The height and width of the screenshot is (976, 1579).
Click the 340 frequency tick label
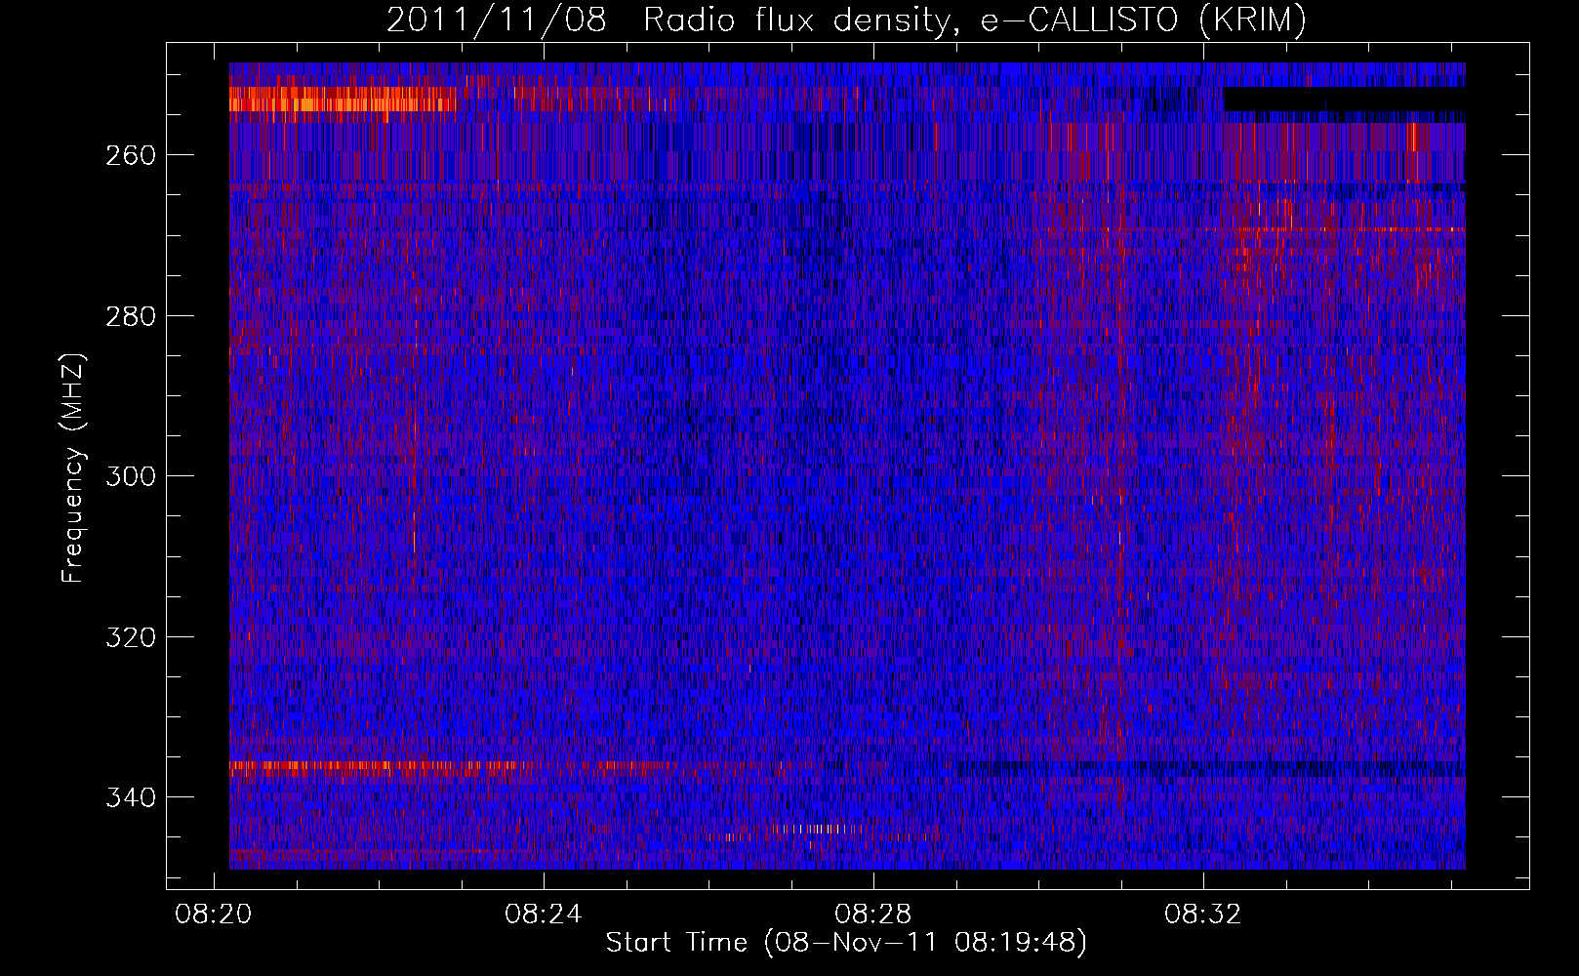point(131,798)
